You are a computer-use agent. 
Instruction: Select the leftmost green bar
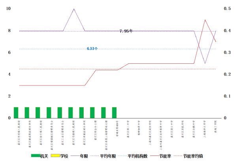[x=16, y=112]
